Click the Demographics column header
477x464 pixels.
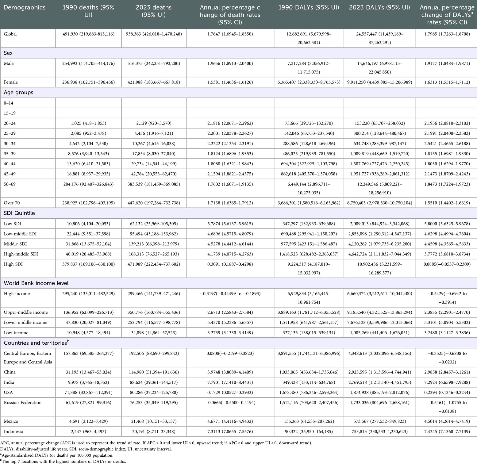click(x=25, y=7)
